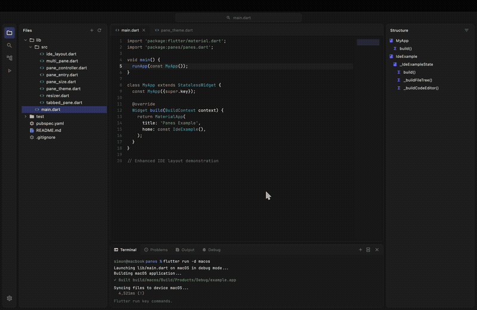Click pubspec.yaml gear file icon
The image size is (477, 310).
point(32,123)
